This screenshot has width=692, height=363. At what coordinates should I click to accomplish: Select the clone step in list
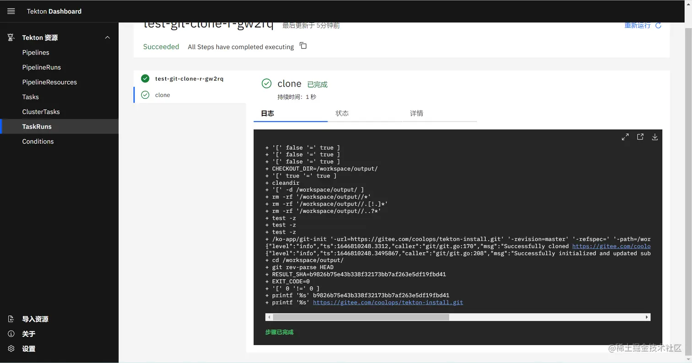(162, 95)
